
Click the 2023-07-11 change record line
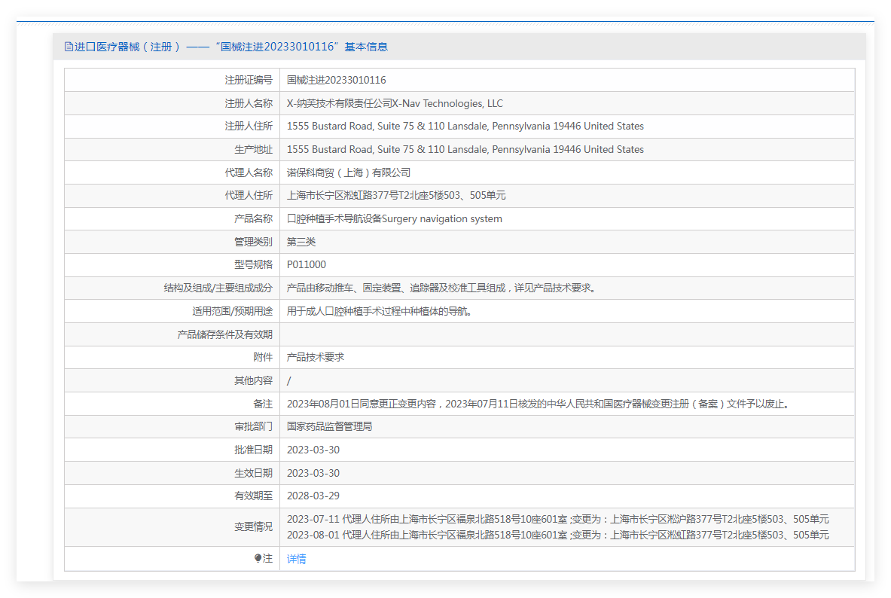pos(557,519)
